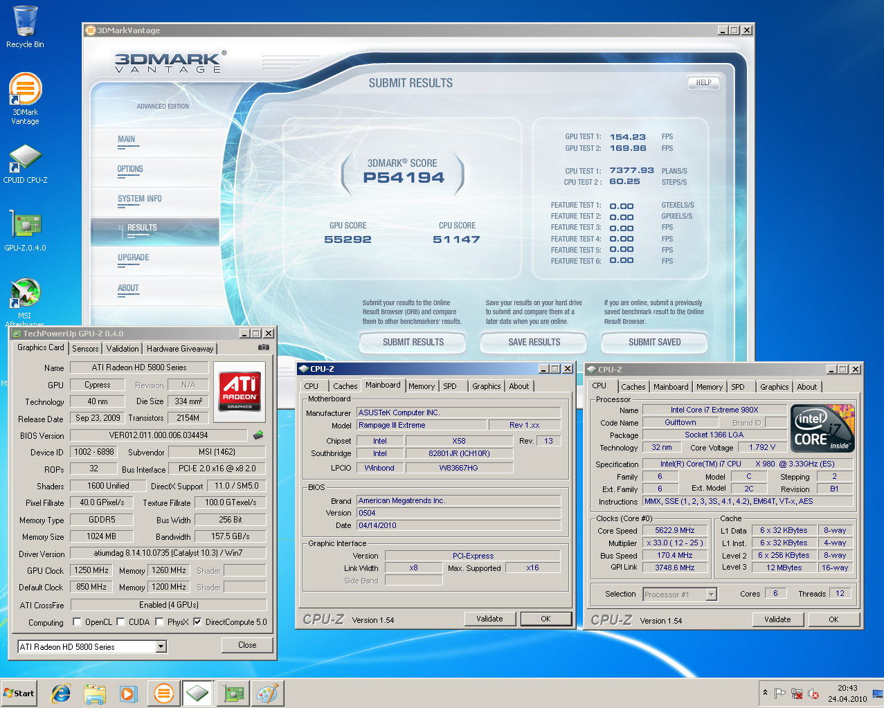Screen dimensions: 884x708
Task: Click the ATI Radeon graphics logo
Action: point(240,391)
